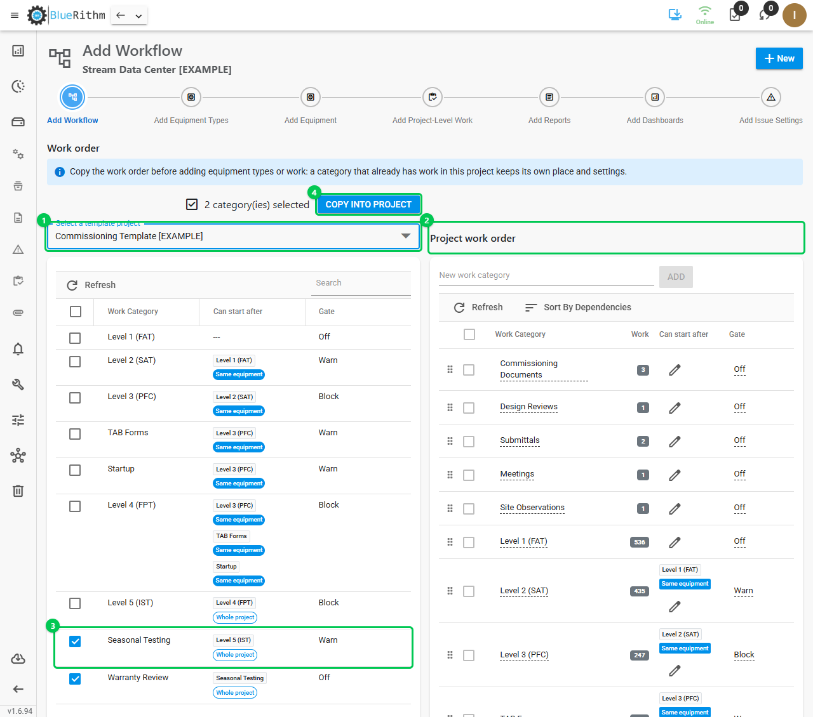Toggle the '2 category(ies) selected' checkbox
The height and width of the screenshot is (717, 813).
[192, 204]
